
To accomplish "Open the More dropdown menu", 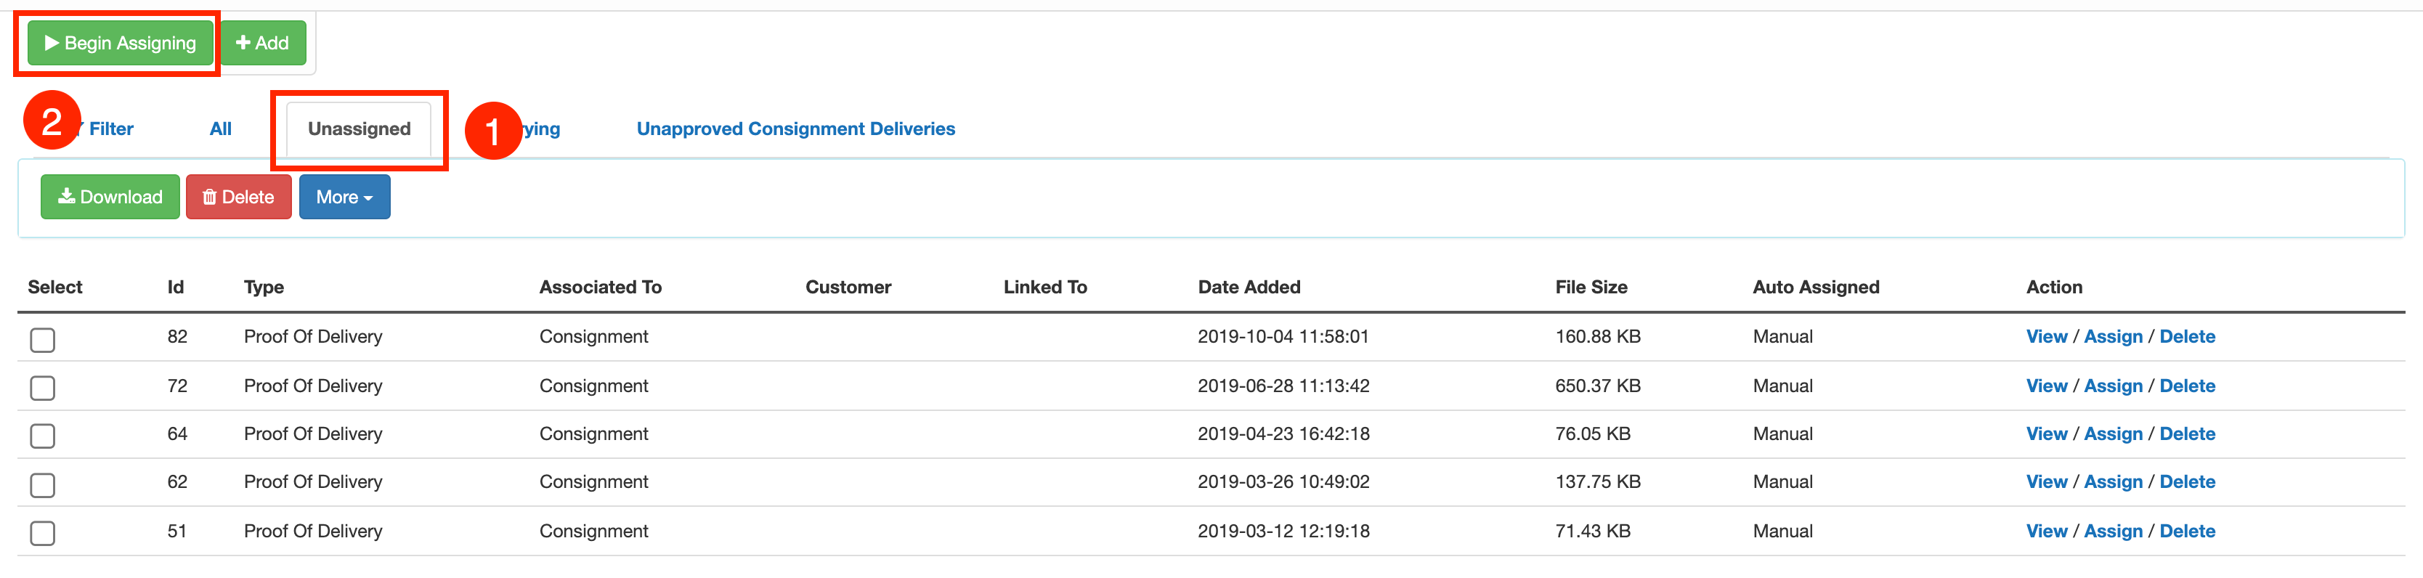I will [x=344, y=197].
